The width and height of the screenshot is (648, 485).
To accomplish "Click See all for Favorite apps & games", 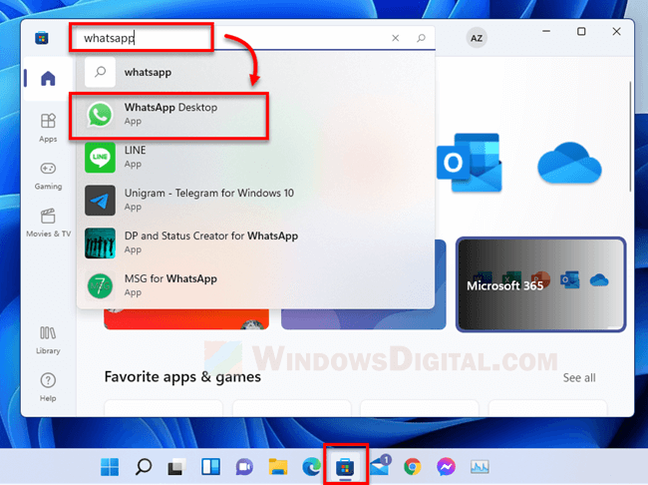I will 579,378.
